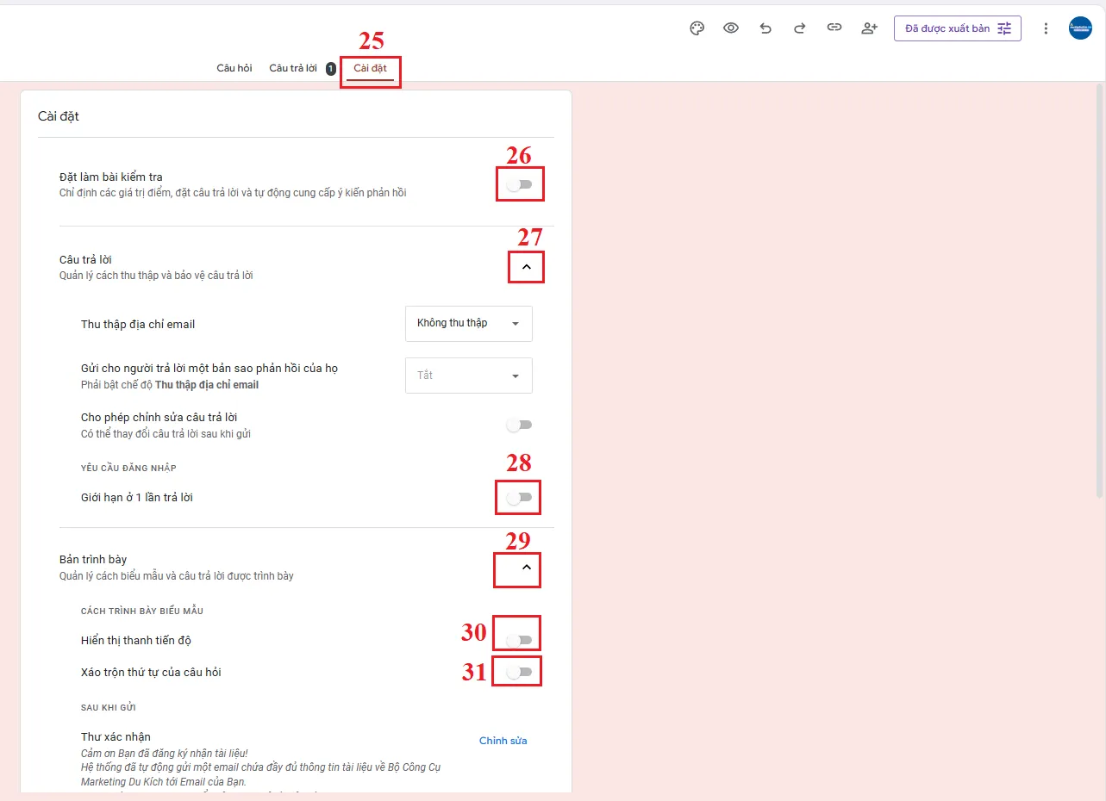
Task: Copy responder link via link icon
Action: (834, 28)
